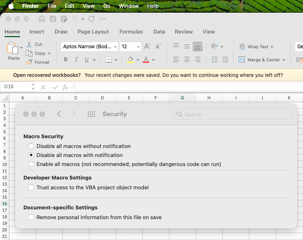This screenshot has width=303, height=240.
Task: Click Decrease Indent icon
Action: tap(214, 60)
